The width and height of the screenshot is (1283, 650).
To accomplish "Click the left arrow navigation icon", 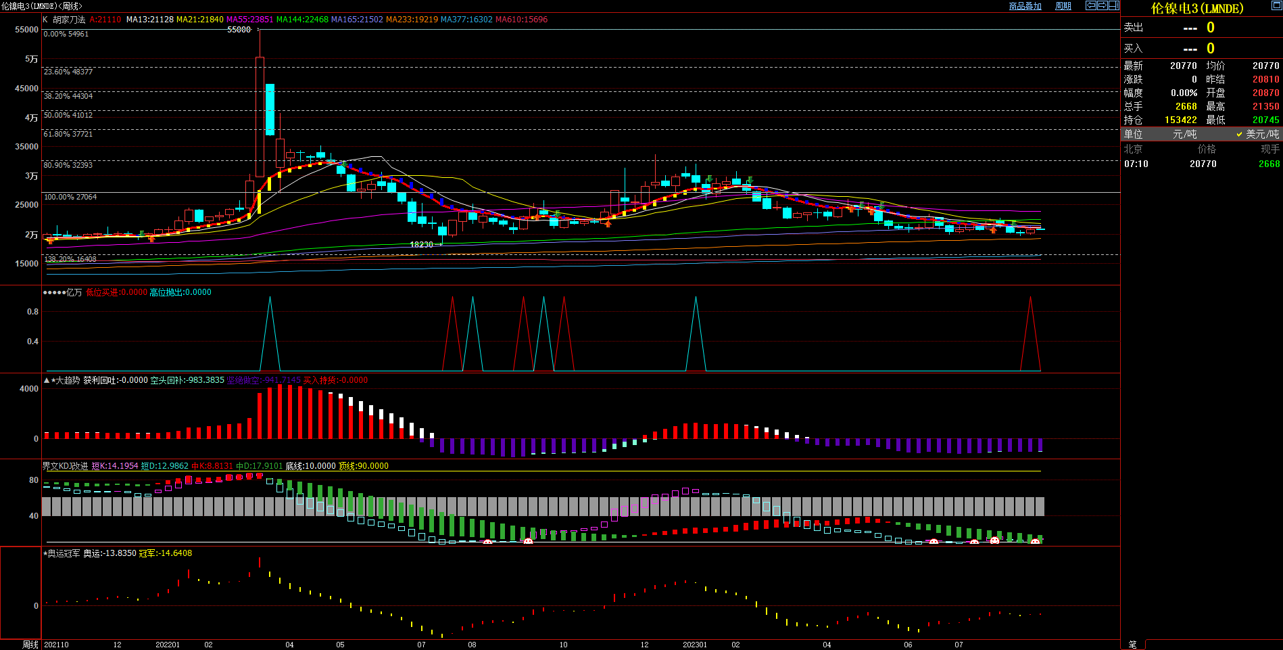I will [1090, 5].
